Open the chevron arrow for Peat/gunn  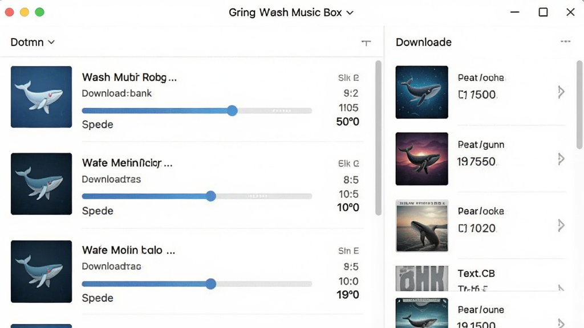click(561, 159)
